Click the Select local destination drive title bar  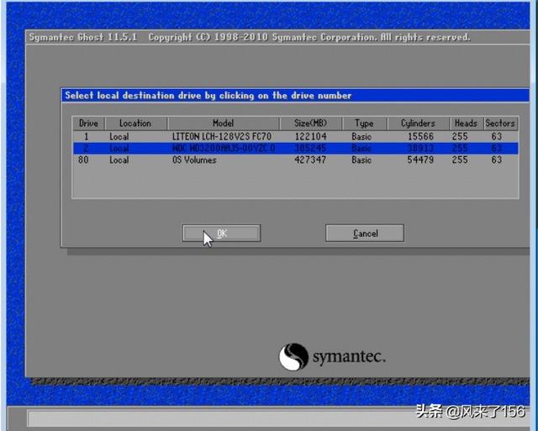click(295, 95)
